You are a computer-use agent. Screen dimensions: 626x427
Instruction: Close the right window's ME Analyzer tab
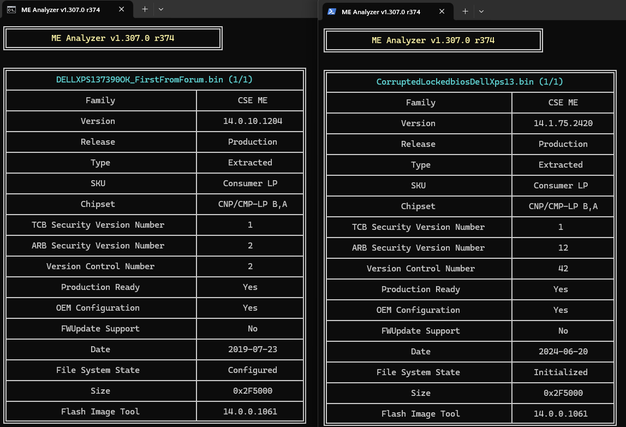point(442,11)
